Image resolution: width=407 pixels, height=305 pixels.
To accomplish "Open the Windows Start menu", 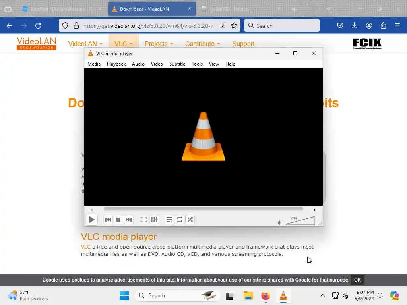I will point(124,295).
